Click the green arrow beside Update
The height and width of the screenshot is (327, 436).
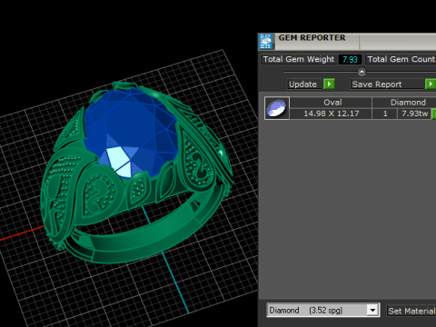pyautogui.click(x=329, y=84)
